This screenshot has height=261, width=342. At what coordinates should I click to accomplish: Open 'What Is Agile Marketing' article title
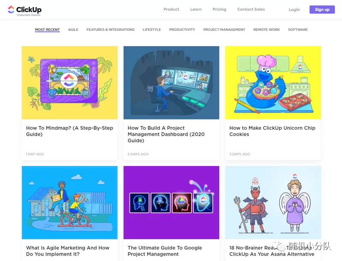(x=68, y=251)
